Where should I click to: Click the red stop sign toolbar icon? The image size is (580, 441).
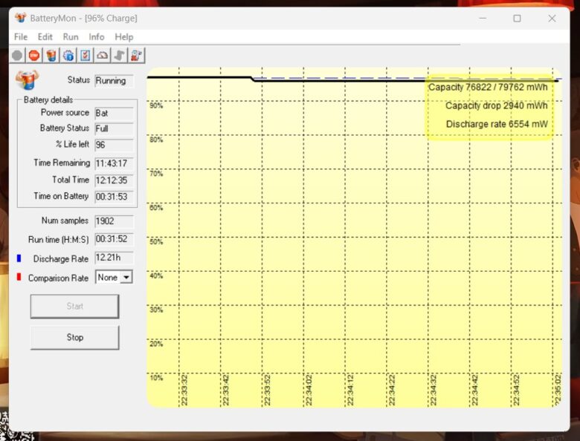point(34,55)
